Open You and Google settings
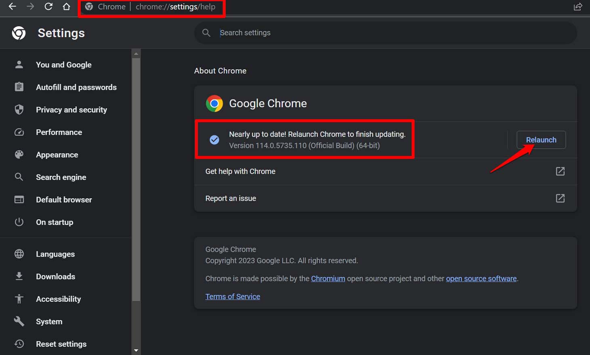The height and width of the screenshot is (355, 590). [63, 64]
